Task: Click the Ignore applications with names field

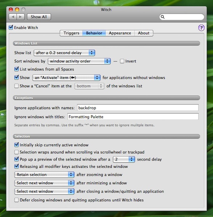Action: [138, 108]
